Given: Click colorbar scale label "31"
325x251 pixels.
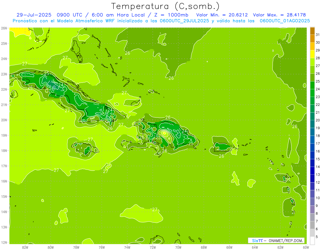Looking at the screenshot, I should click(x=318, y=35).
